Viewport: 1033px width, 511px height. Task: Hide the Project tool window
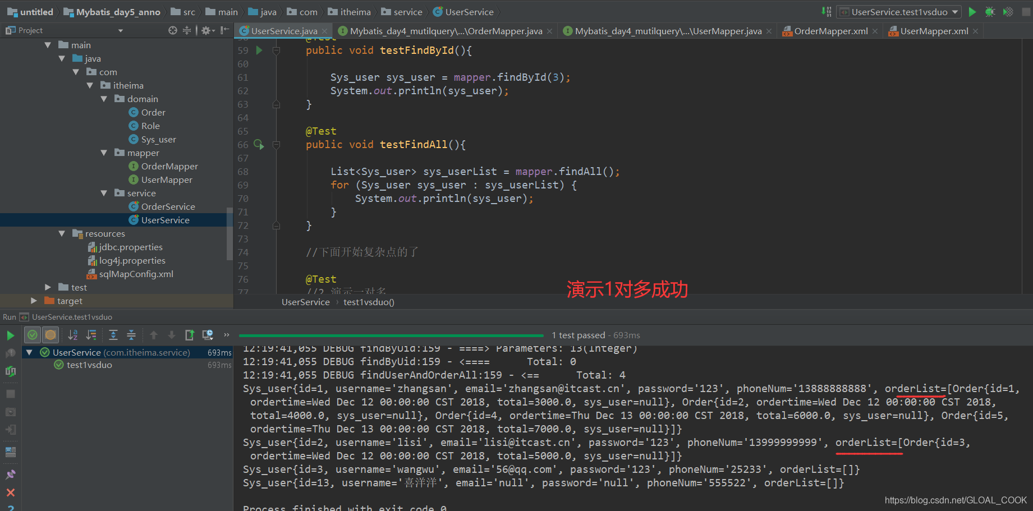click(x=224, y=30)
